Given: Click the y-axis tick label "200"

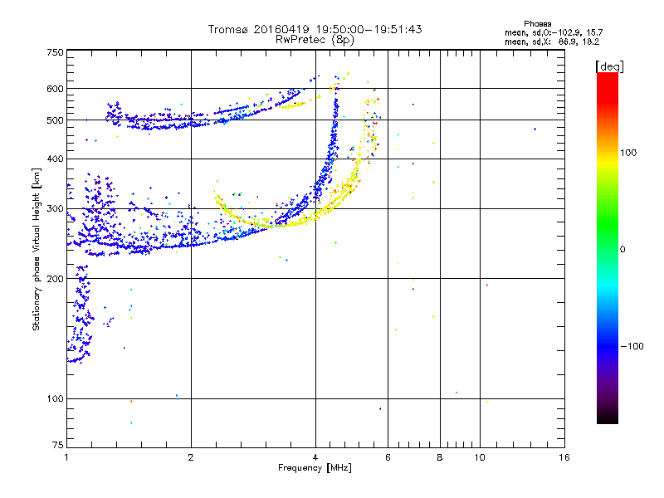Looking at the screenshot, I should [x=55, y=279].
